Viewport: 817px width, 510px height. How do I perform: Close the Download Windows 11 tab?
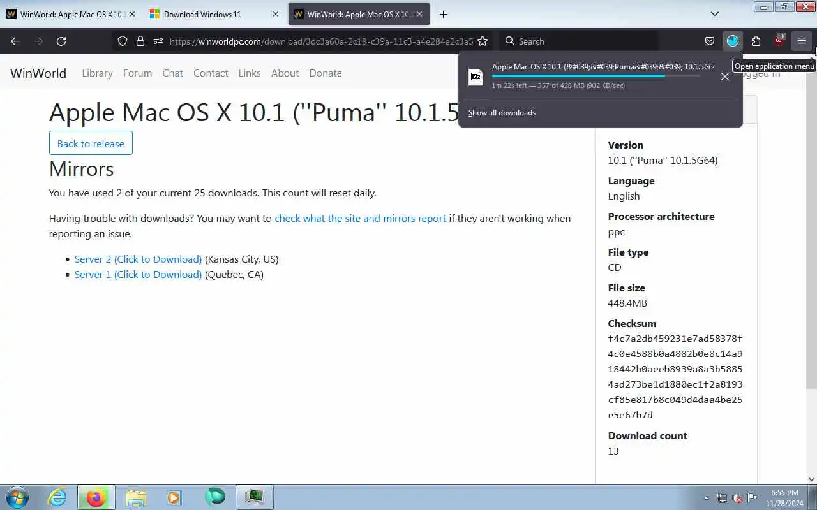point(276,14)
